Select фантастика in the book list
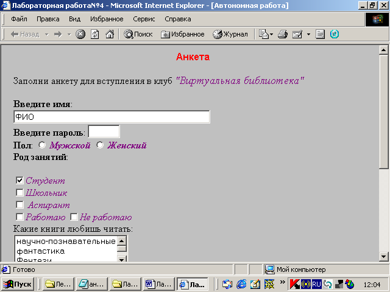390x292 pixels. pos(66,251)
